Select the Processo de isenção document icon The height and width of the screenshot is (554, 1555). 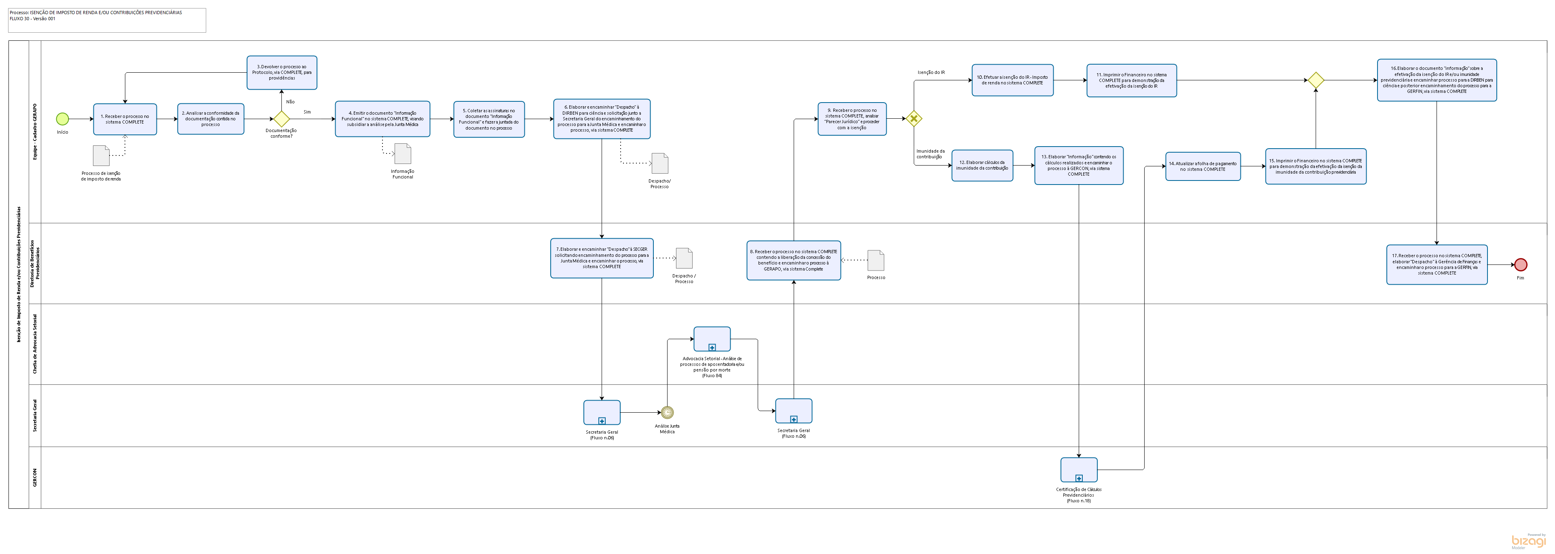click(101, 155)
